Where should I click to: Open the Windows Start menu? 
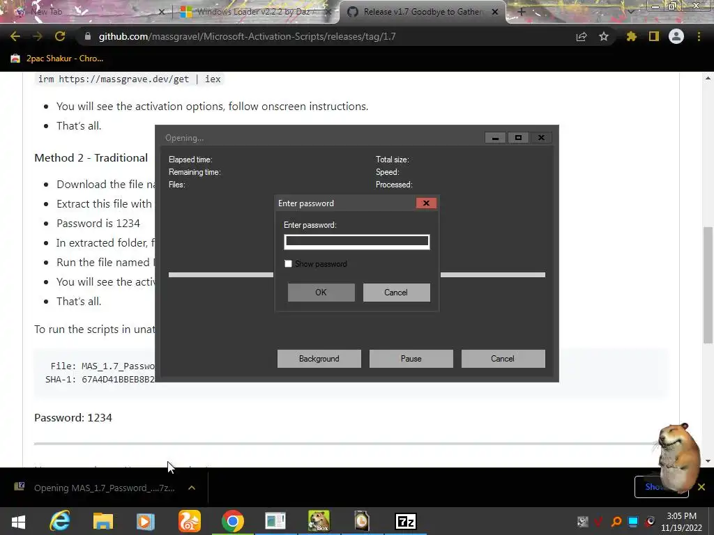18,521
